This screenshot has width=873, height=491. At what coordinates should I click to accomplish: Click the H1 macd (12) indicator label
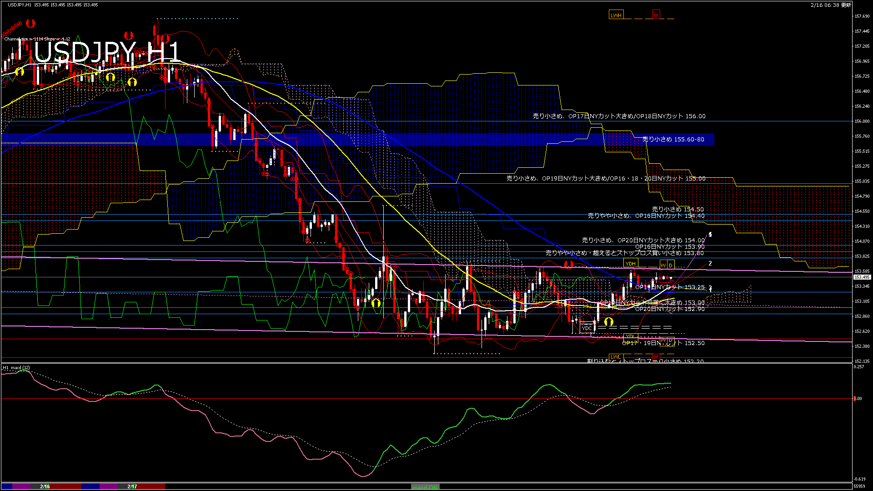(16, 367)
